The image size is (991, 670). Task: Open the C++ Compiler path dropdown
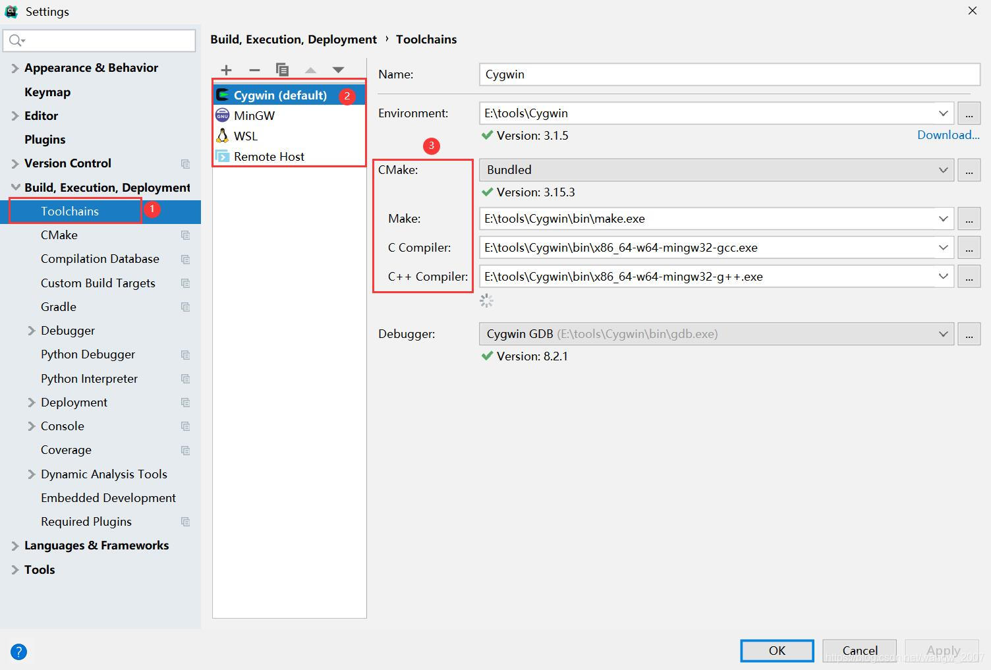[944, 277]
